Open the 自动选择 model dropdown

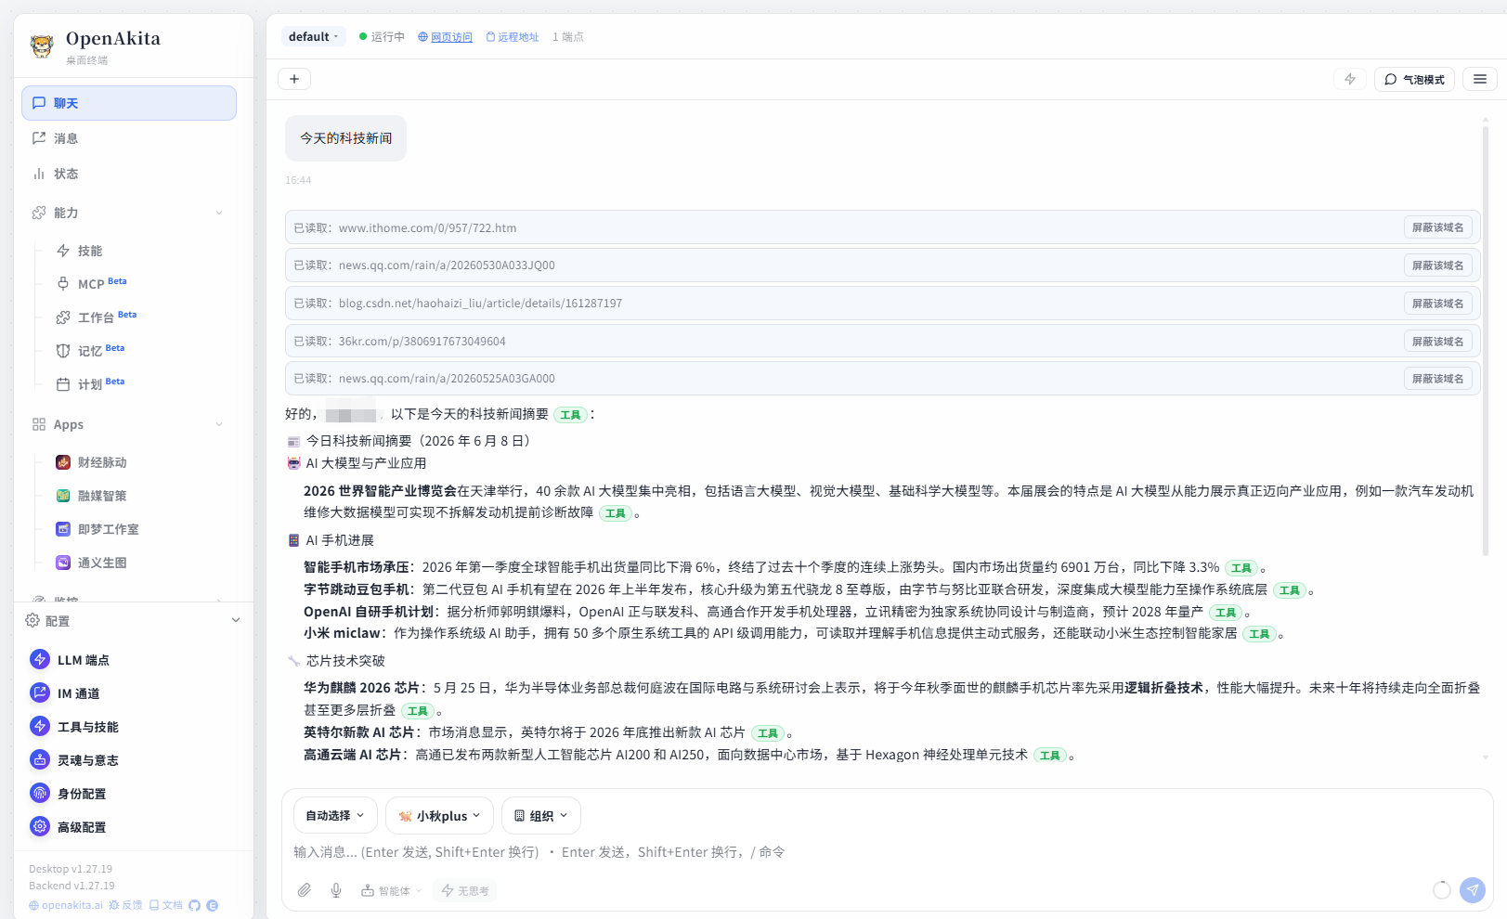tap(335, 816)
